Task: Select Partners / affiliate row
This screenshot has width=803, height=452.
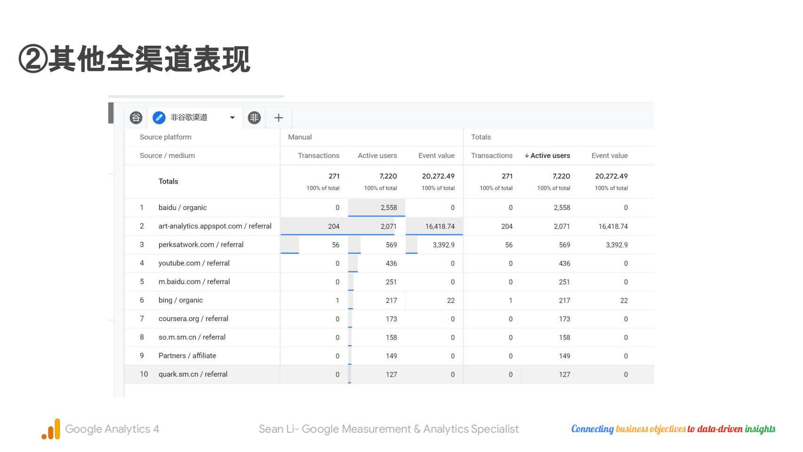Action: coord(187,356)
